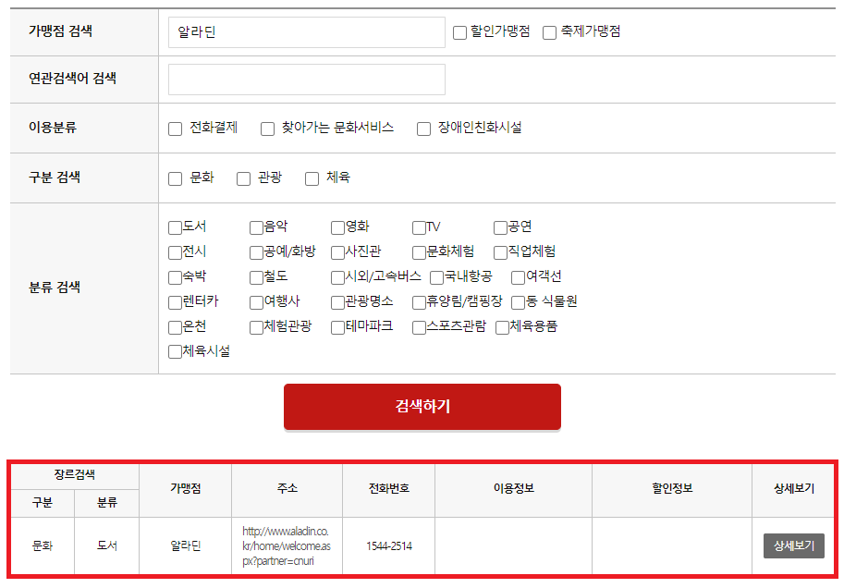Select the 문화 category checkbox
This screenshot has width=844, height=588.
pos(176,178)
